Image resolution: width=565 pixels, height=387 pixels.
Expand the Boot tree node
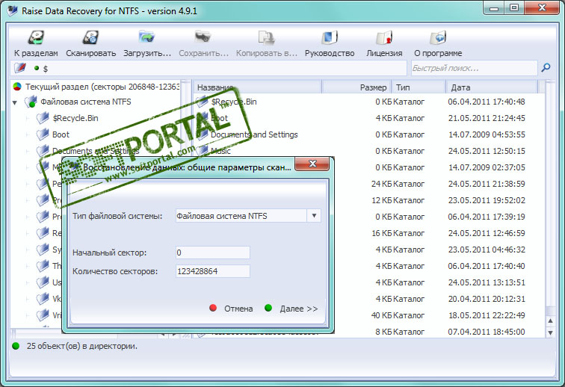[28, 134]
